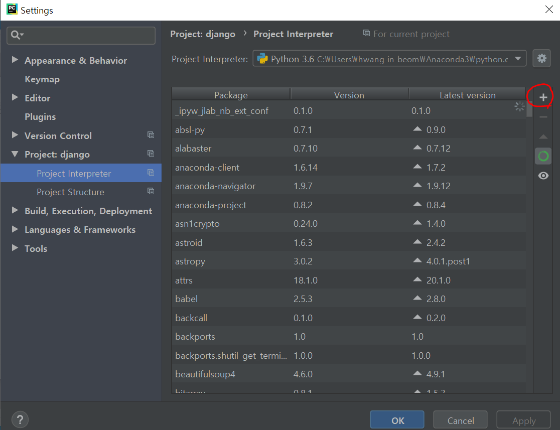560x430 pixels.
Task: Click the question mark help button
Action: [x=20, y=419]
